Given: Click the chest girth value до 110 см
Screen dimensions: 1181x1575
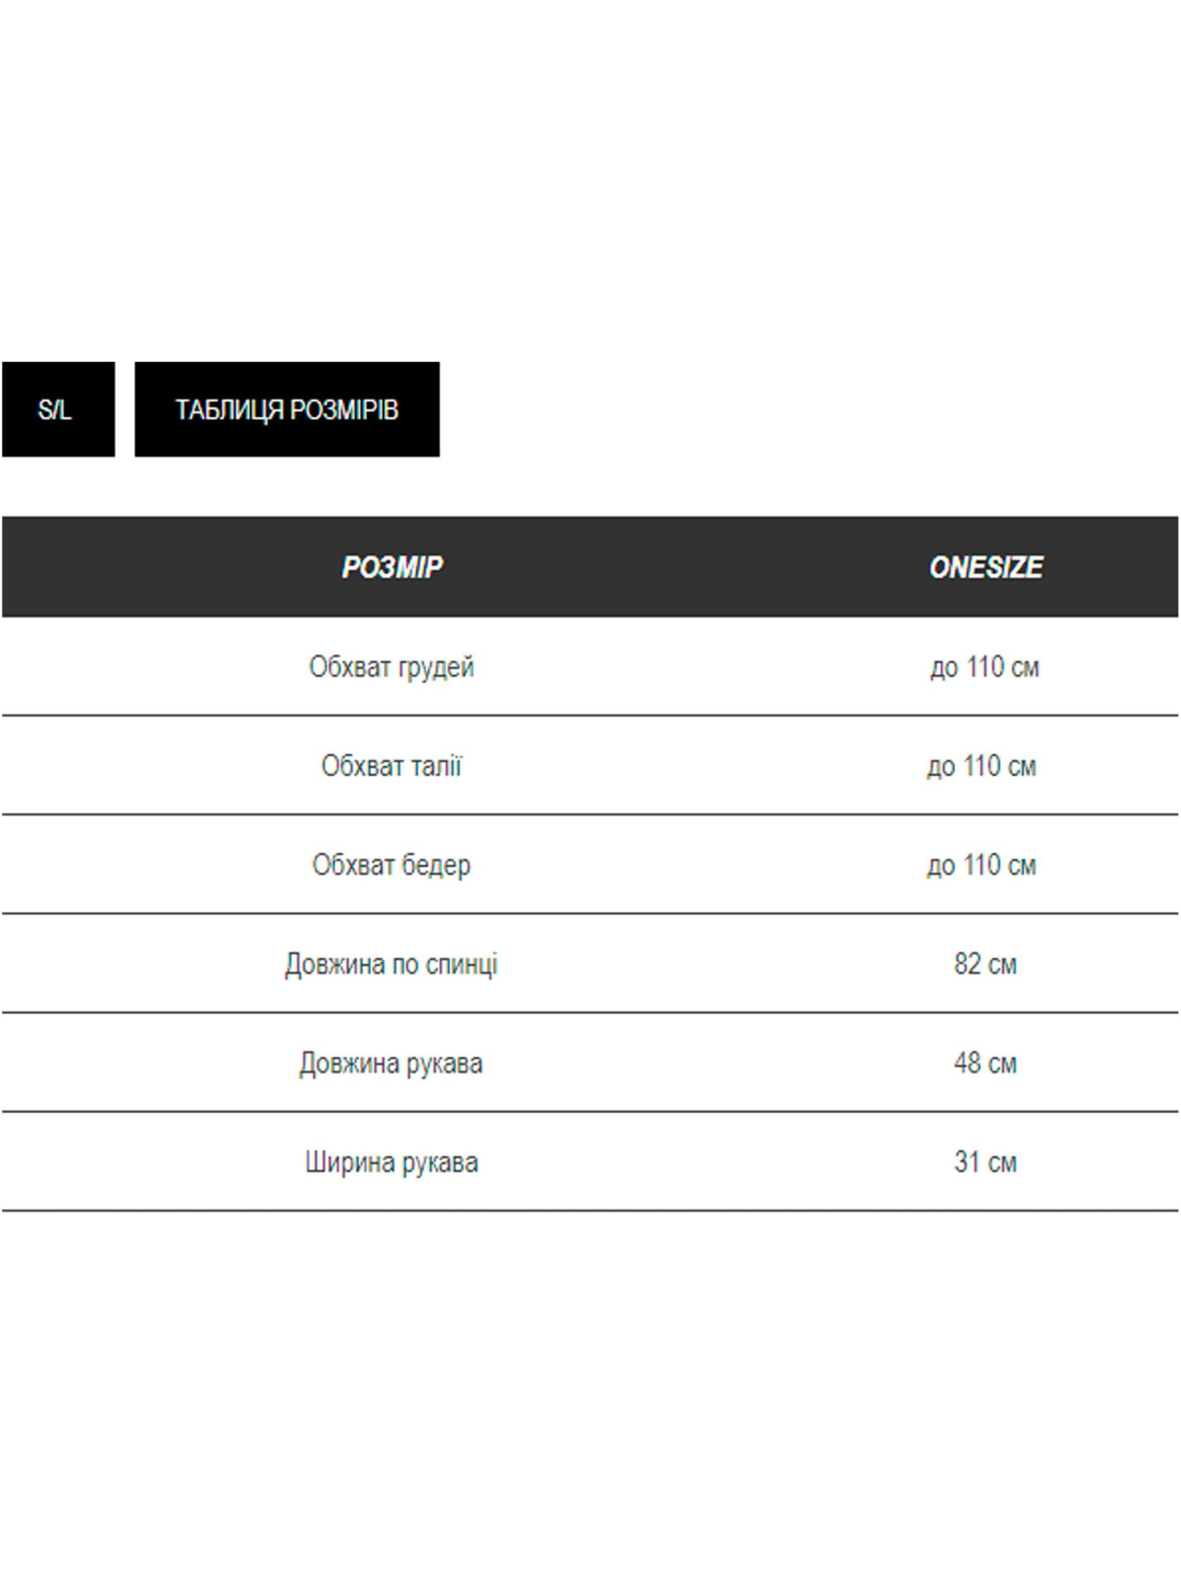Looking at the screenshot, I should tap(984, 667).
